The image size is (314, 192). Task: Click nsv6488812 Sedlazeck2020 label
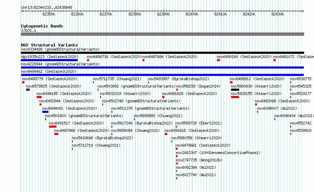coord(257,79)
